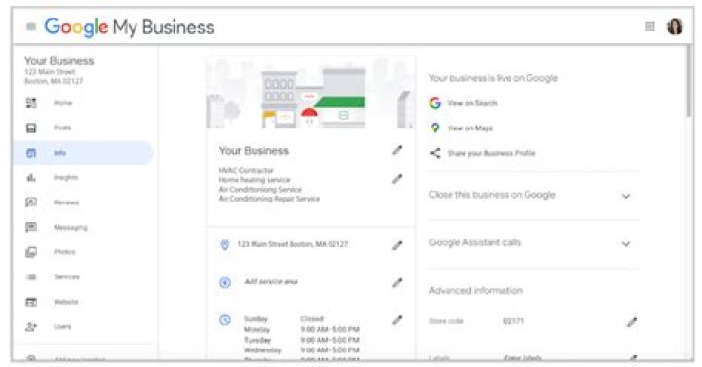Click the Info sidebar icon
Image resolution: width=702 pixels, height=367 pixels.
[x=31, y=153]
